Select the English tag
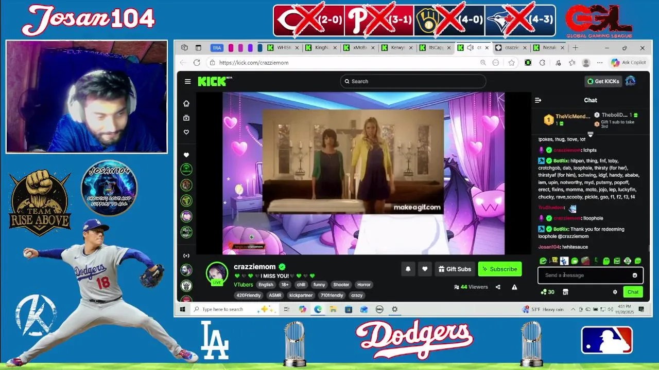This screenshot has height=370, width=659. 266,285
